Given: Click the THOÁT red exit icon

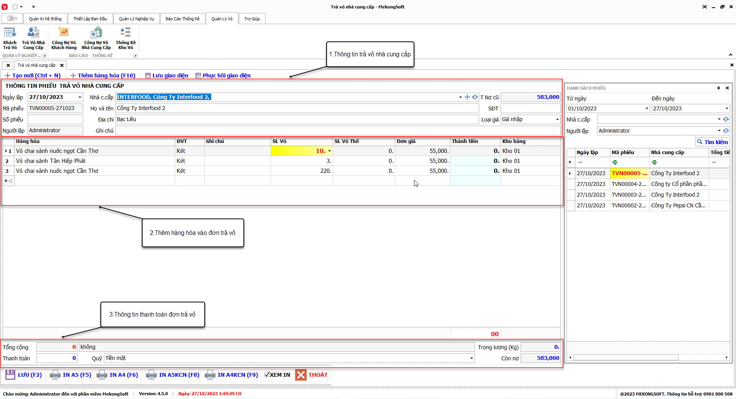Looking at the screenshot, I should 301,375.
